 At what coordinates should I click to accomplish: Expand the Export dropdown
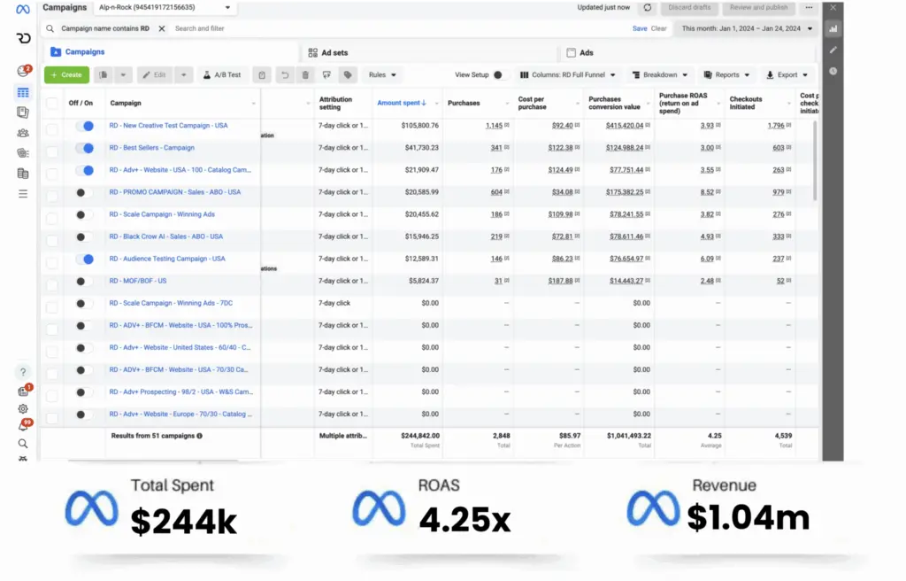pos(787,74)
